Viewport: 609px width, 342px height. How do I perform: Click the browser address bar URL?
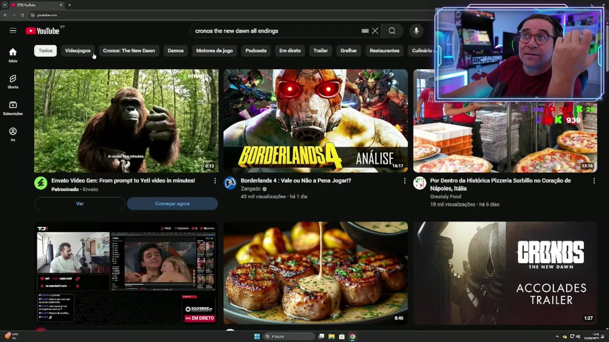click(47, 15)
